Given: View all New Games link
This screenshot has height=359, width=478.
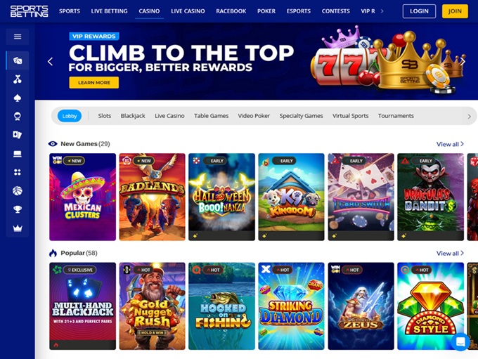Looking at the screenshot, I should [x=450, y=144].
